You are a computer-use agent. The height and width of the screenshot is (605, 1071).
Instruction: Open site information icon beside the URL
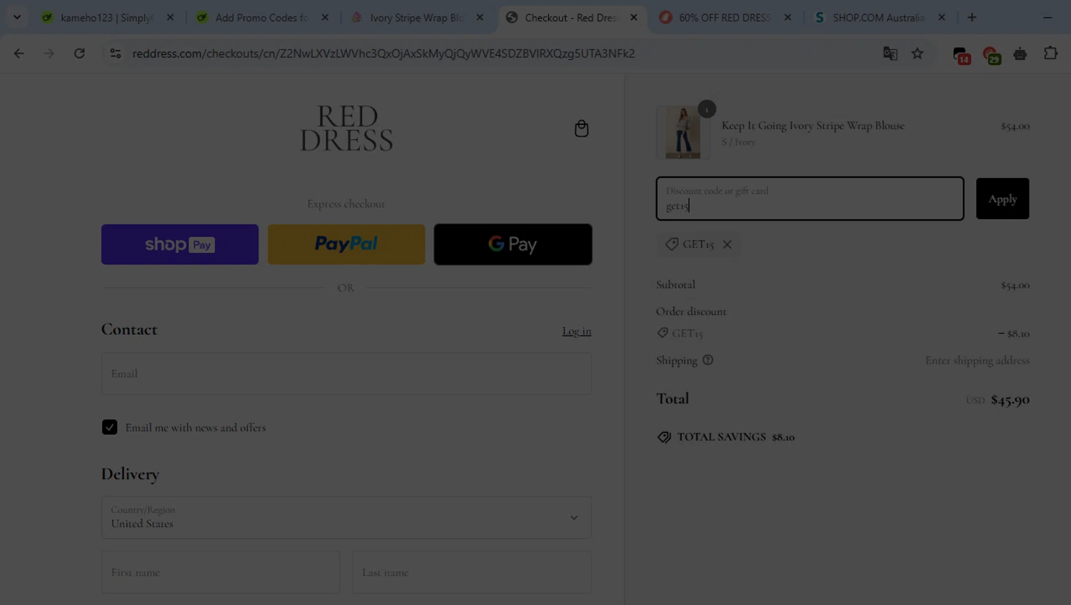[115, 54]
